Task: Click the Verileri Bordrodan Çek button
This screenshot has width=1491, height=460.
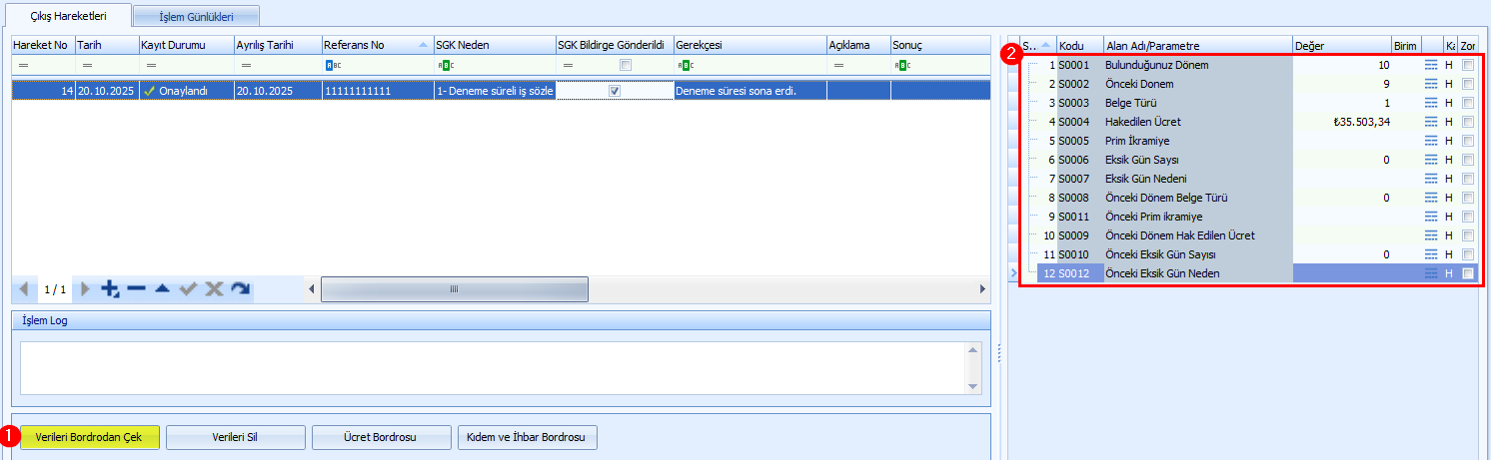Action: tap(90, 438)
